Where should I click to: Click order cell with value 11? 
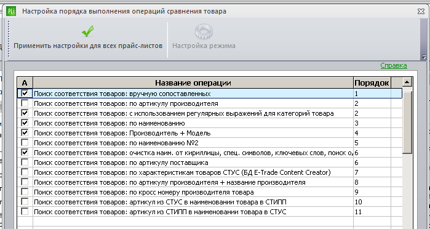click(x=372, y=212)
